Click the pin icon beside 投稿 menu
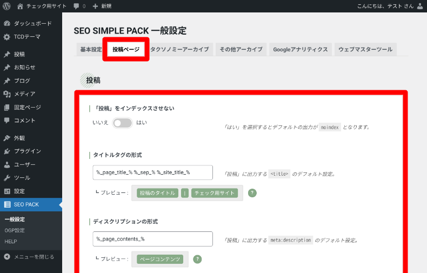The width and height of the screenshot is (427, 273). pos(7,54)
